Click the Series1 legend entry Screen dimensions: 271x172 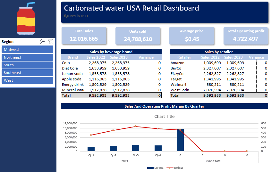pyautogui.click(x=155, y=168)
